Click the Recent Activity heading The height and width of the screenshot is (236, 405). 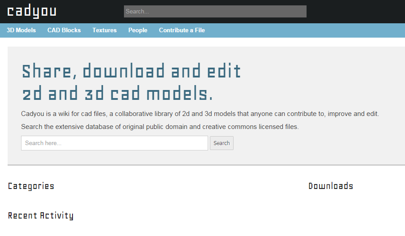[41, 216]
